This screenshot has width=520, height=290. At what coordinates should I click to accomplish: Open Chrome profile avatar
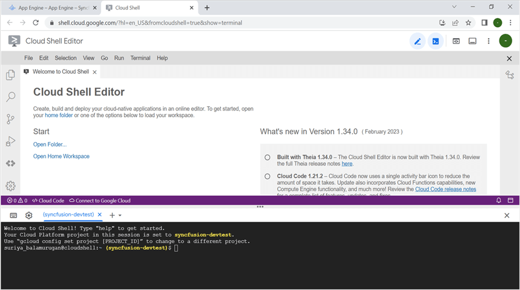(498, 22)
